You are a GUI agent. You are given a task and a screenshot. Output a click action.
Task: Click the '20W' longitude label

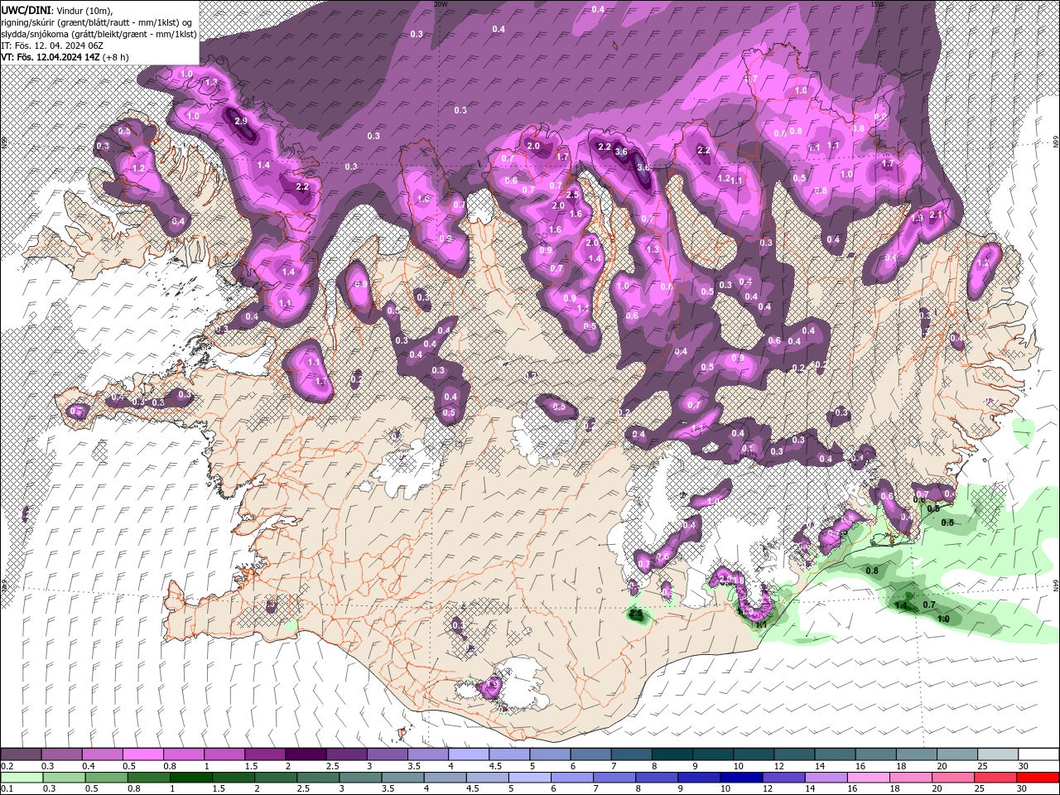tap(441, 4)
